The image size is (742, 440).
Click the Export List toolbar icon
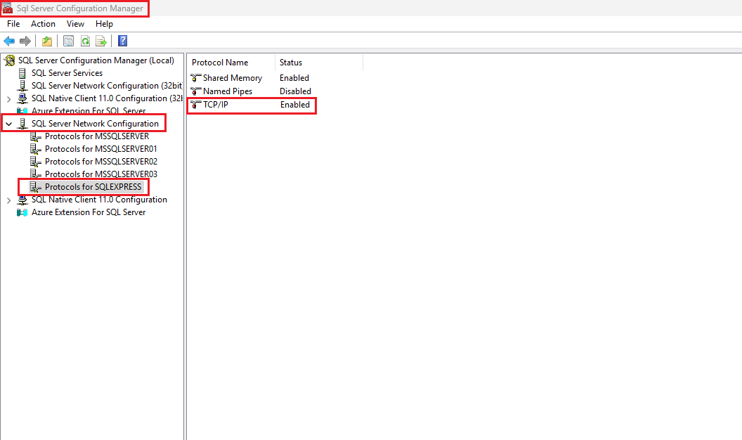101,41
